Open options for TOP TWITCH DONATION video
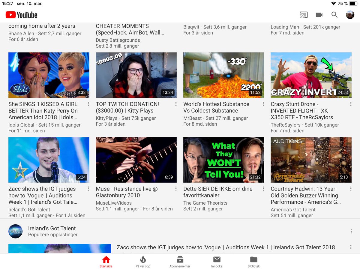 pyautogui.click(x=176, y=104)
